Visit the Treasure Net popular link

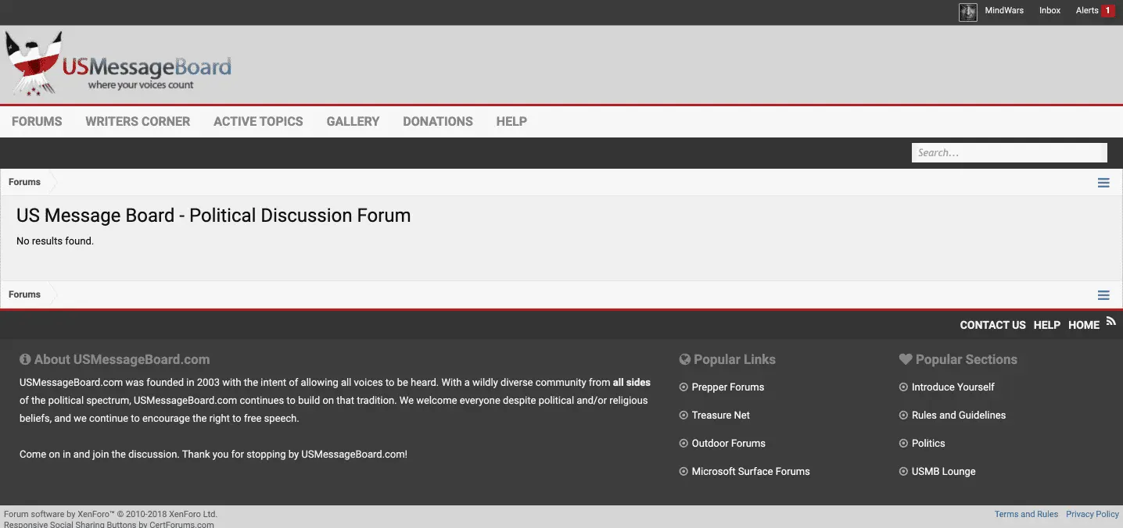(x=720, y=416)
